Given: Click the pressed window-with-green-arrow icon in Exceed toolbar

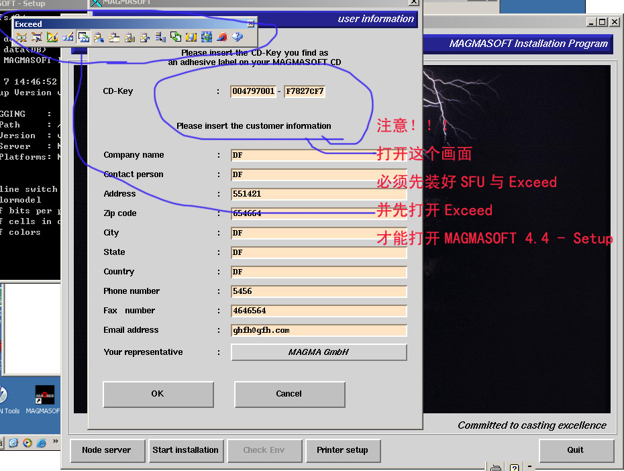Looking at the screenshot, I should point(83,37).
